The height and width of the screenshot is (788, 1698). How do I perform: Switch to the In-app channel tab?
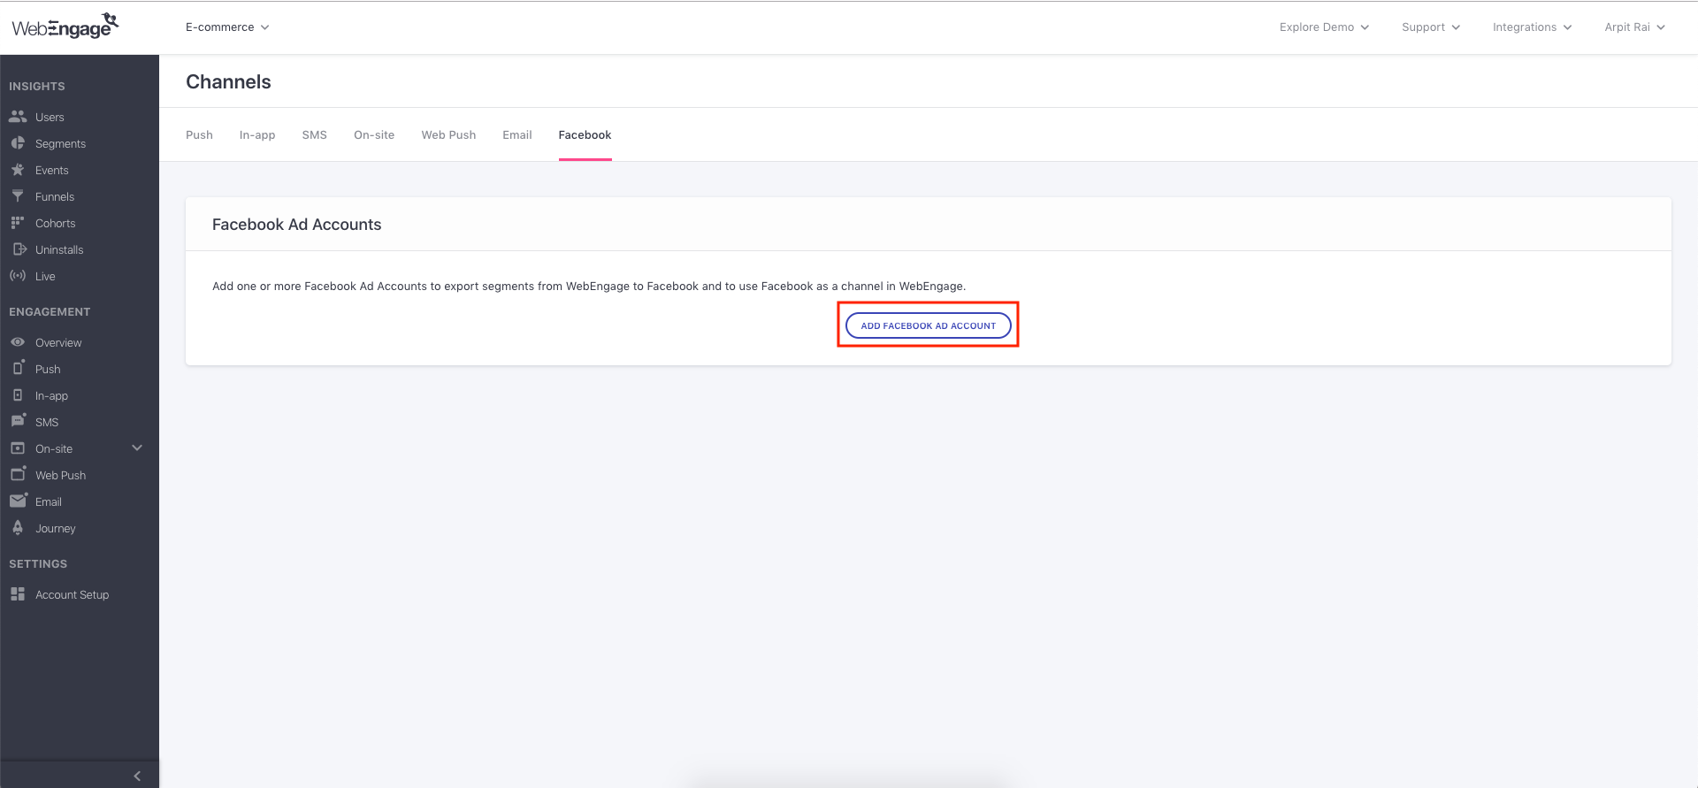(x=257, y=134)
